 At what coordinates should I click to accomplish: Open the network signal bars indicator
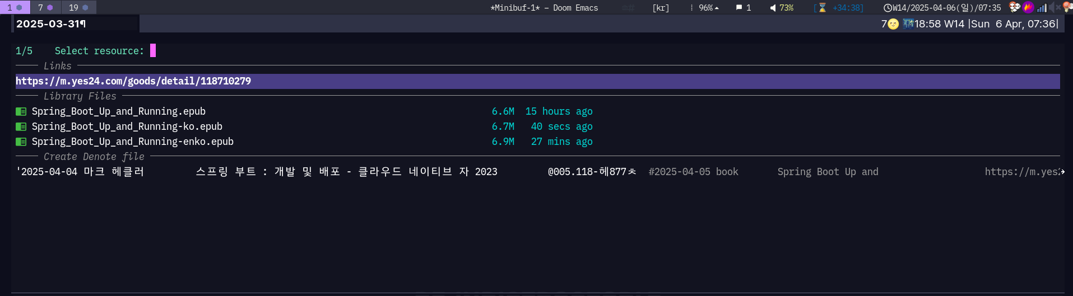tap(1042, 8)
